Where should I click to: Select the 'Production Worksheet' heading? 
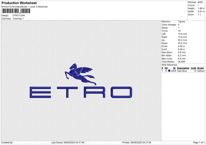click(x=19, y=3)
